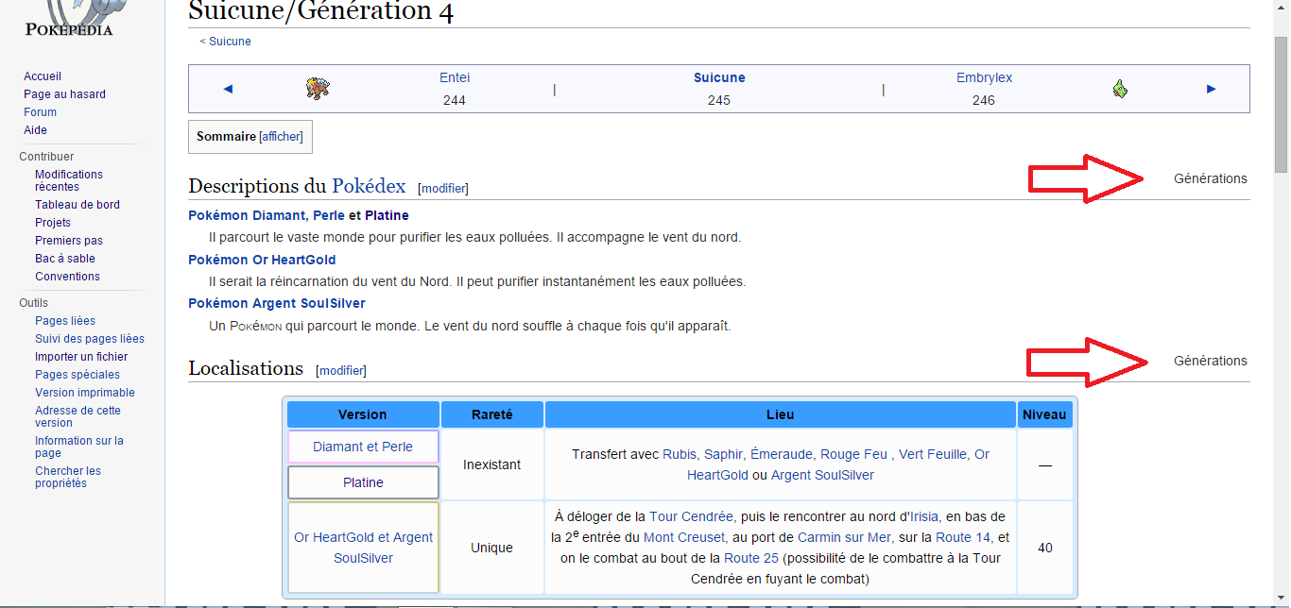Open Tableau de bord
Viewport: 1291px width, 608px height.
coord(77,205)
